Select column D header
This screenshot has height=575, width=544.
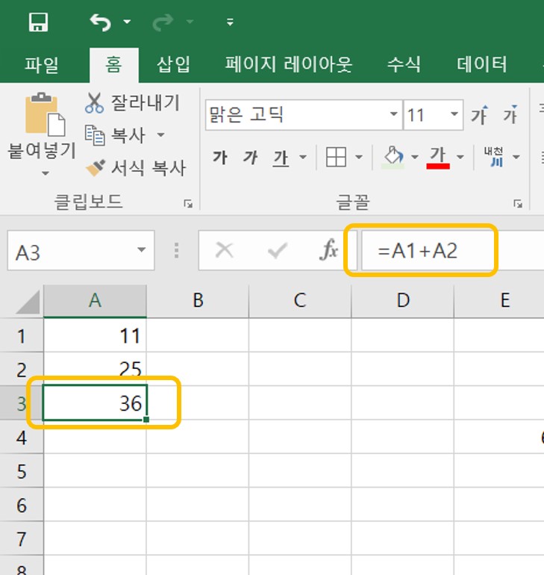point(403,301)
